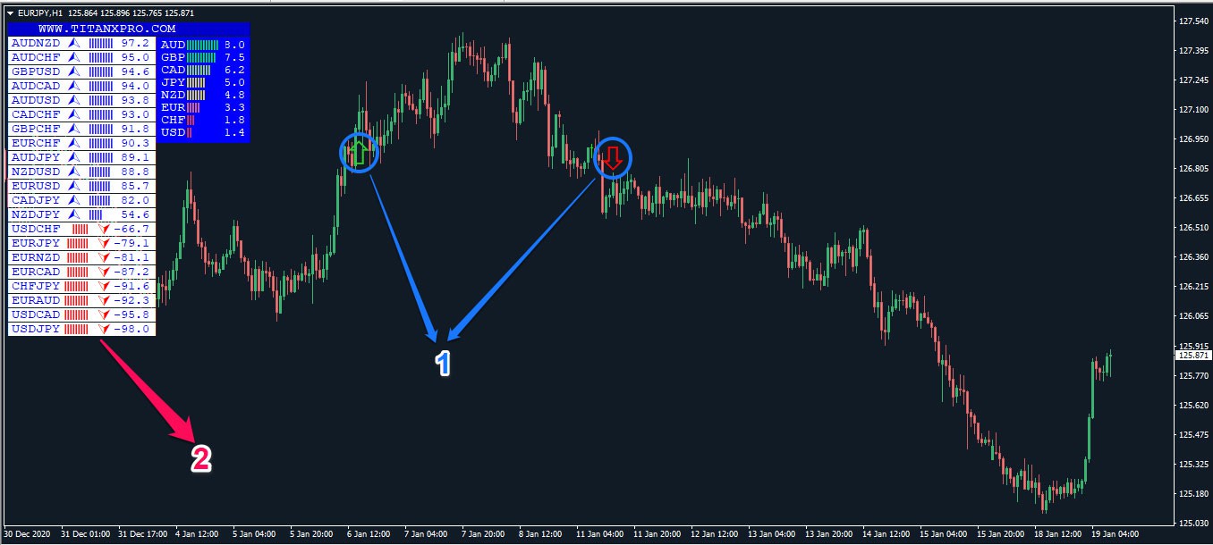Select the EURUSD pair label in list
Image resolution: width=1213 pixels, height=545 pixels.
click(35, 186)
